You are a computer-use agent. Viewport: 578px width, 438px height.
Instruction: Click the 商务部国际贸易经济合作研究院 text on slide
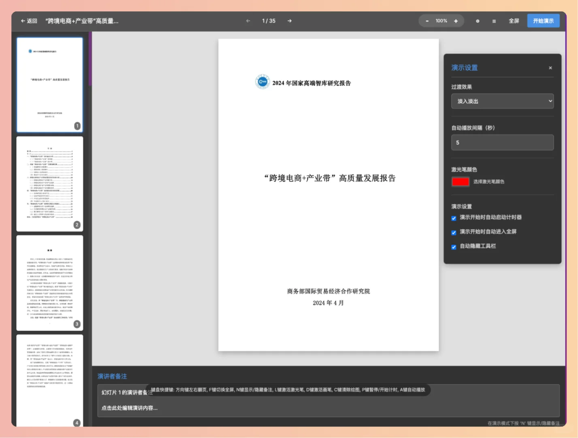pos(328,291)
